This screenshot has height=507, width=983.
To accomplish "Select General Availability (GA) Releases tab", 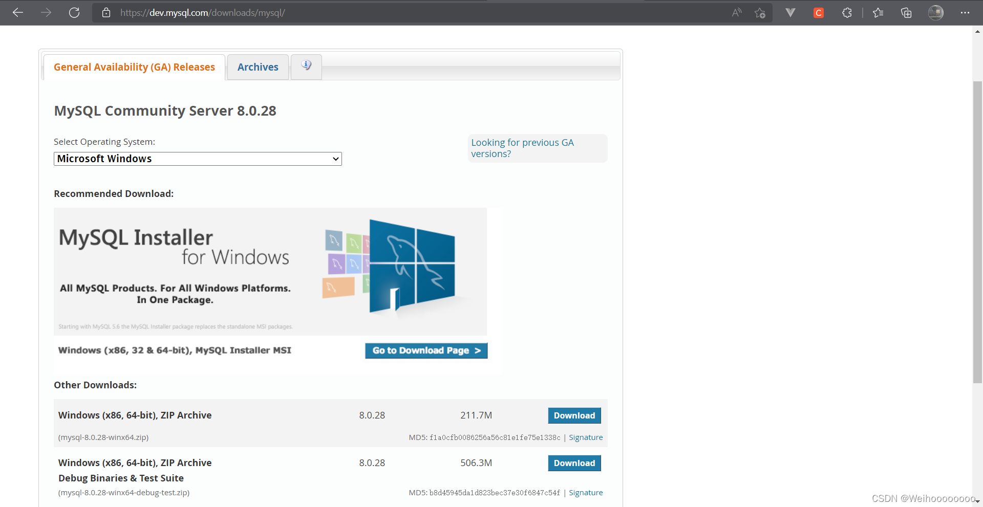I will click(134, 67).
